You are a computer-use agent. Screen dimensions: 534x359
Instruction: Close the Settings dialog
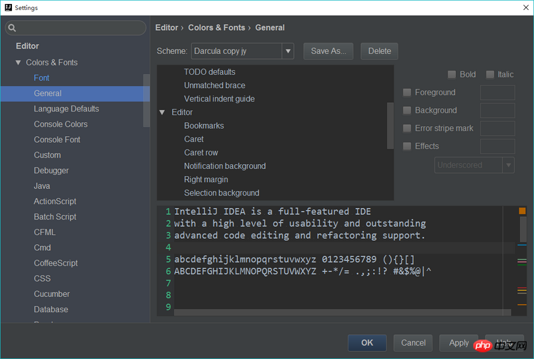pyautogui.click(x=525, y=7)
